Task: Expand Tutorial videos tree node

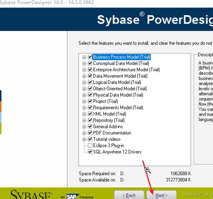Action: [x=84, y=139]
